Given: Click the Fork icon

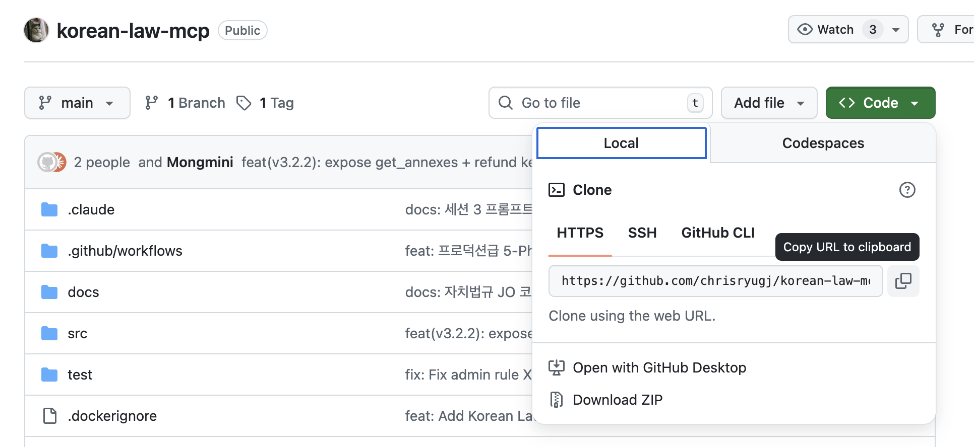Looking at the screenshot, I should pos(938,30).
